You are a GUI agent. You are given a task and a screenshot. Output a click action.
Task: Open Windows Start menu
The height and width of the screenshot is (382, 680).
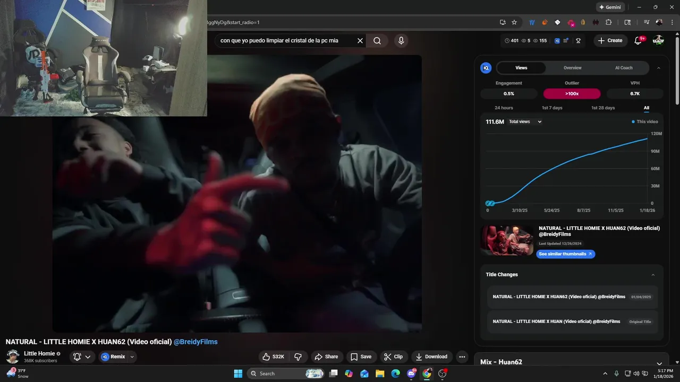pyautogui.click(x=238, y=374)
